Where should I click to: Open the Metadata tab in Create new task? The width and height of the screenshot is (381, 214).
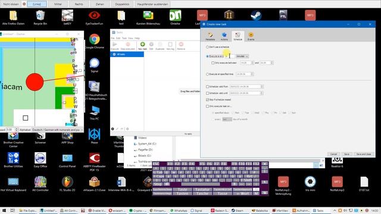(210, 36)
